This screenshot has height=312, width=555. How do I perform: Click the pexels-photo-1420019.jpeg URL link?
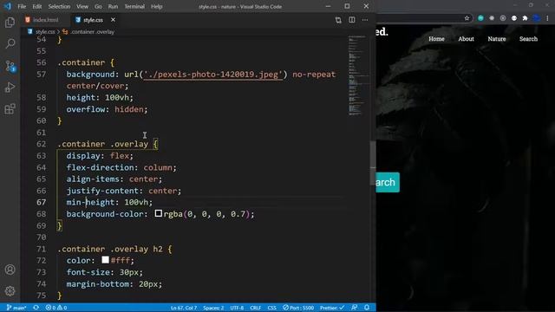[x=213, y=75]
